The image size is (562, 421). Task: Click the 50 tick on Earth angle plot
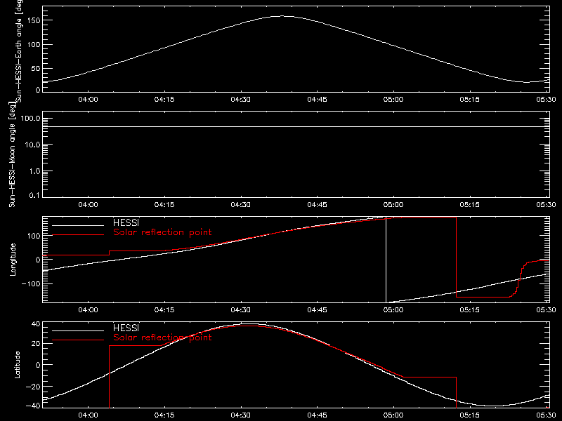click(x=36, y=68)
